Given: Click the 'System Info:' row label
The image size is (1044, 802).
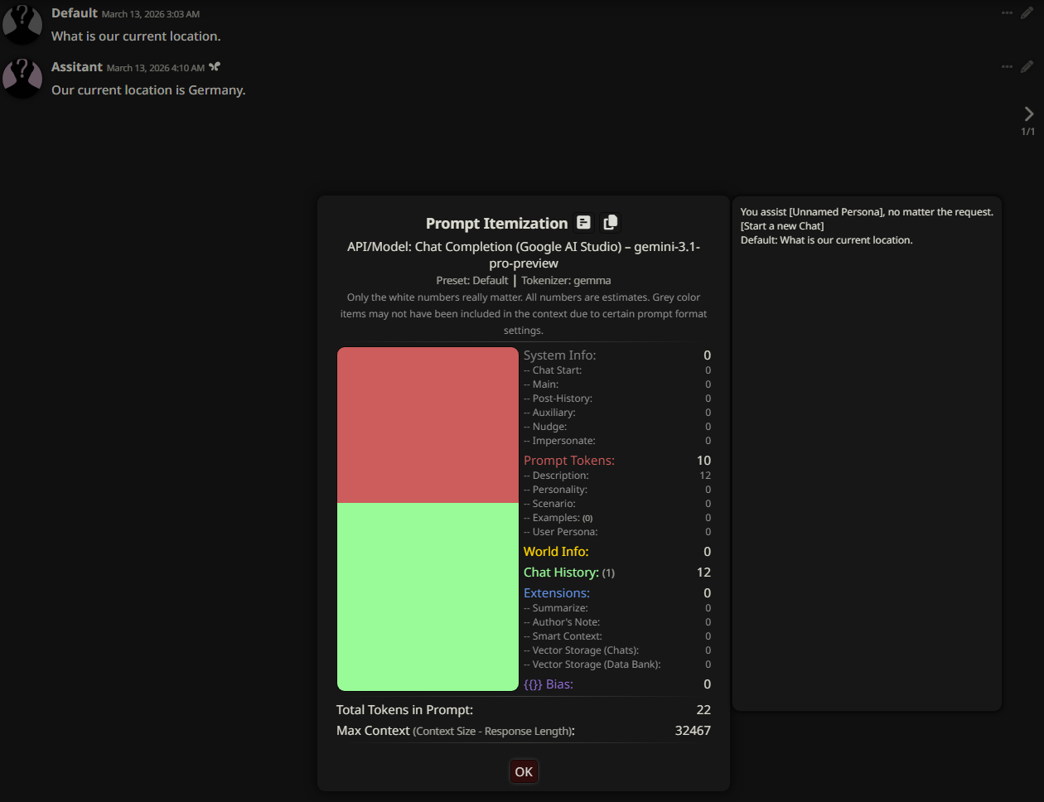Looking at the screenshot, I should point(559,355).
